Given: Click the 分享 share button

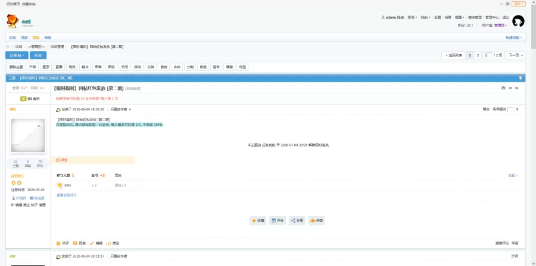Looking at the screenshot, I should [297, 221].
